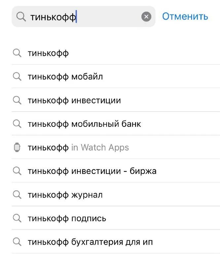Tap search icon beside тинькофф подпись

[x=17, y=218]
